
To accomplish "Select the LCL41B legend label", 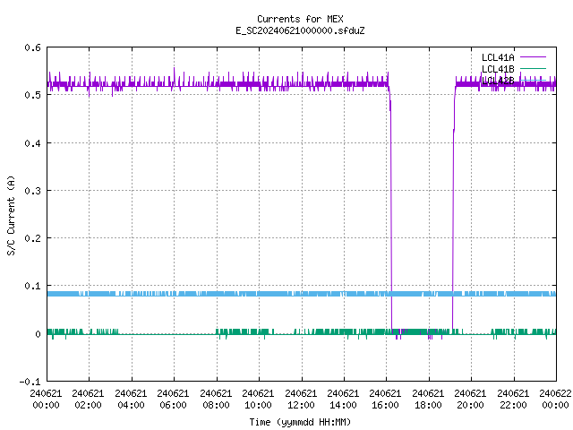I will 498,69.
